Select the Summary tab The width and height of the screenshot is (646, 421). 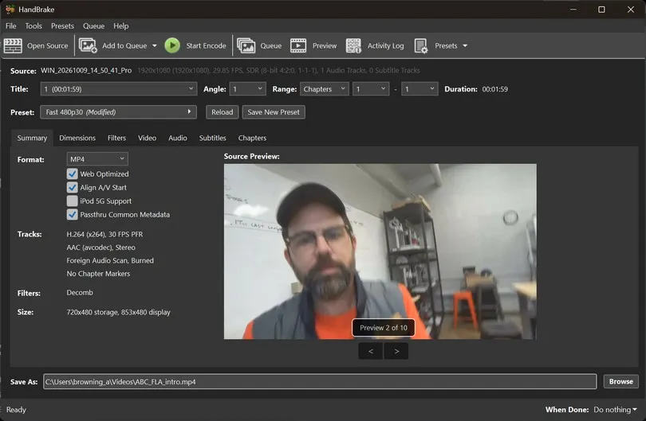32,138
